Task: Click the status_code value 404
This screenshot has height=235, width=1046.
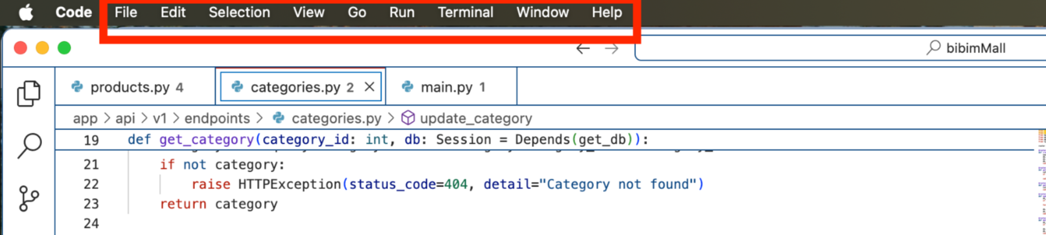Action: pyautogui.click(x=456, y=185)
